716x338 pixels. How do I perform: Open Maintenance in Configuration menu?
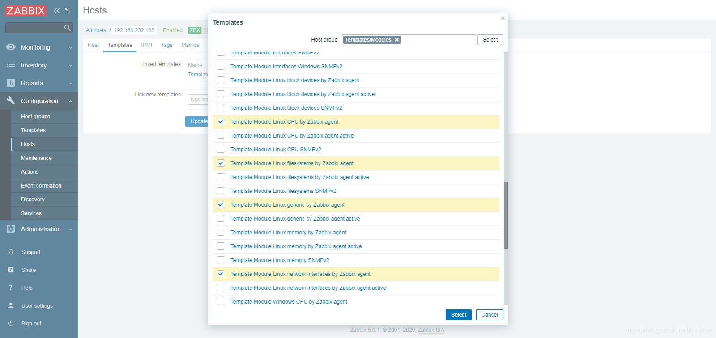point(36,158)
